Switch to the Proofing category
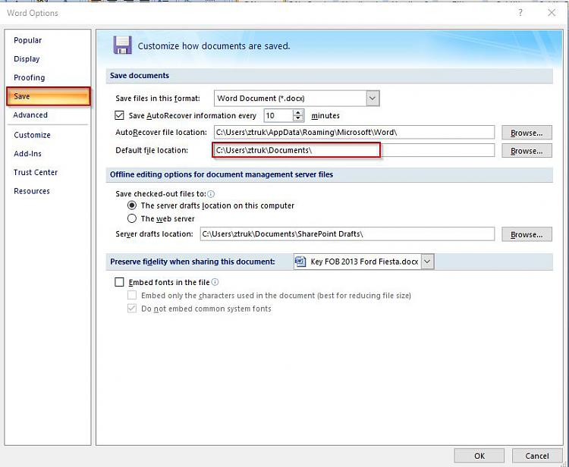 tap(29, 77)
